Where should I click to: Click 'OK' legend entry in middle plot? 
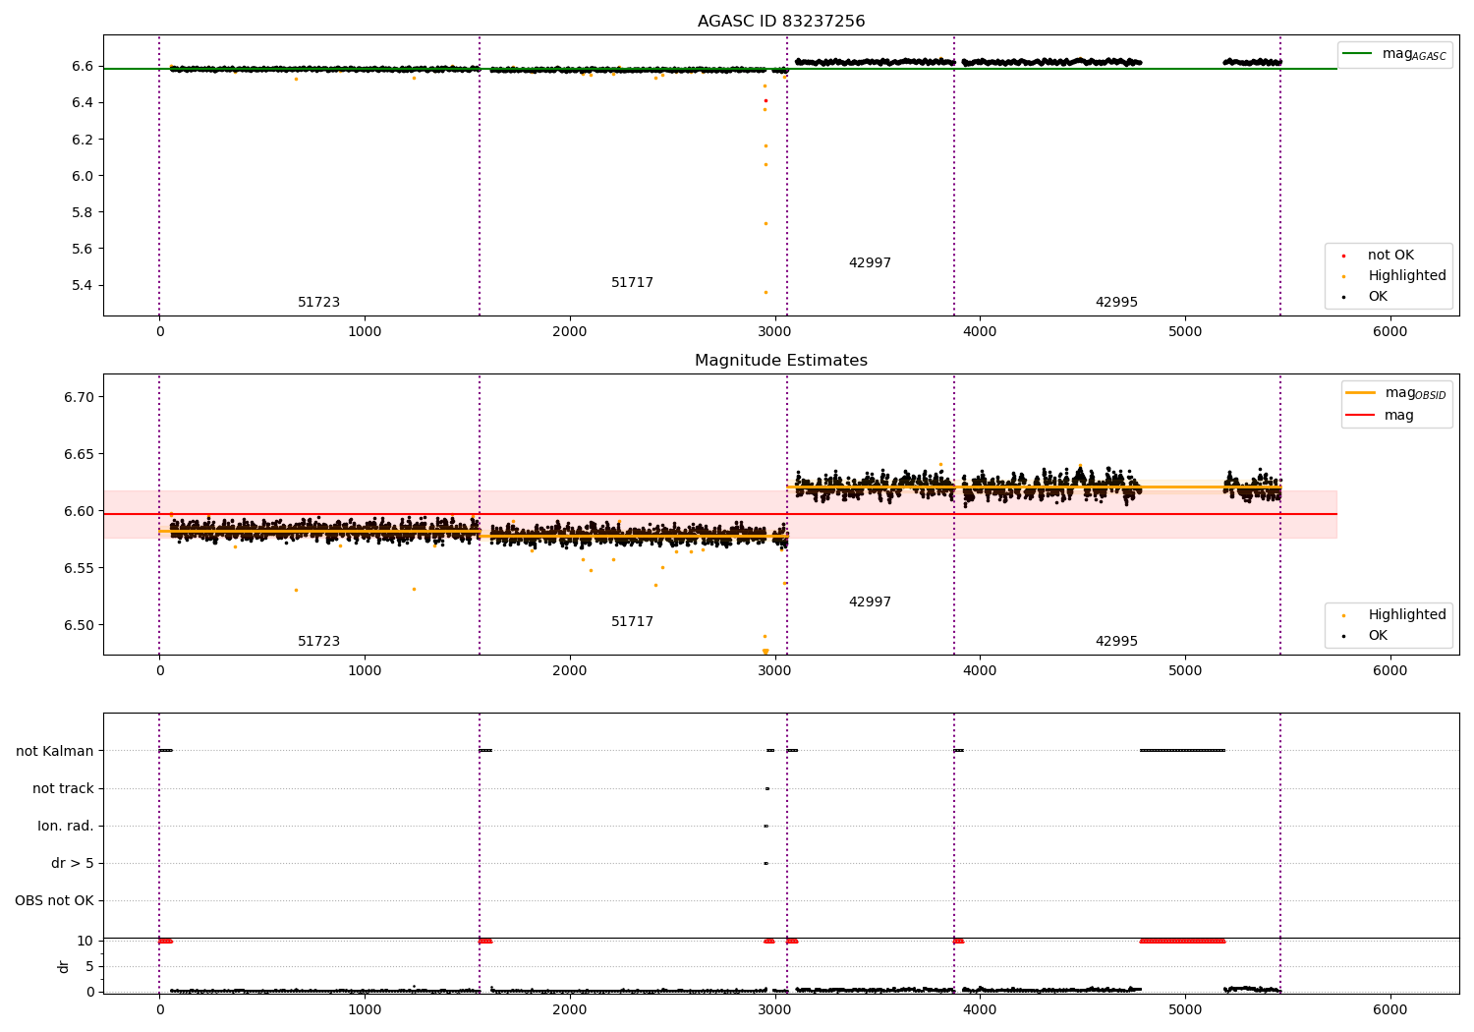click(x=1365, y=636)
